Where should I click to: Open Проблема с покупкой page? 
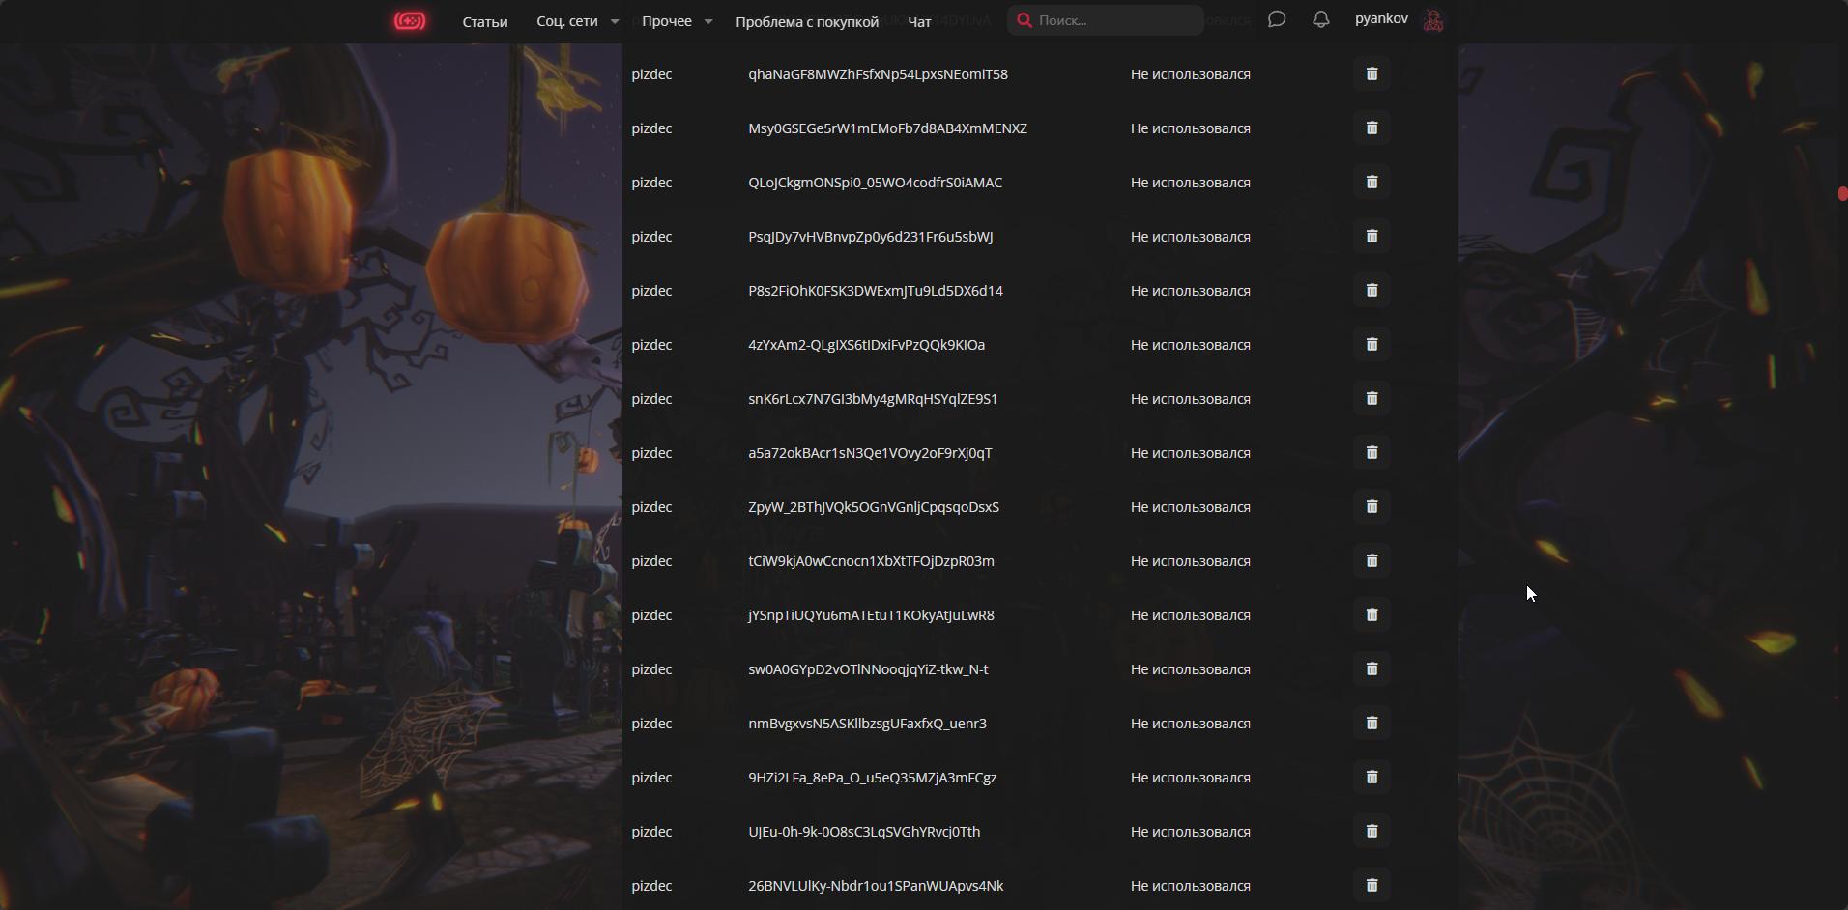click(x=807, y=21)
